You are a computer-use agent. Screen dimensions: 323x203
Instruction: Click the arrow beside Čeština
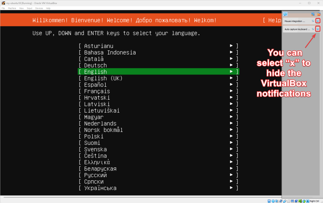coord(231,155)
